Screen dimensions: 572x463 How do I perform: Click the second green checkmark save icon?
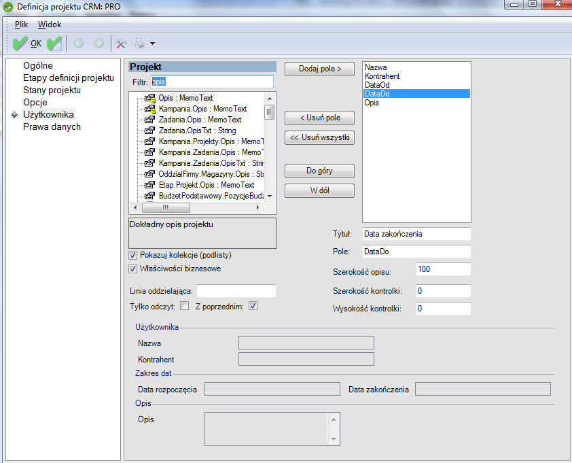point(54,44)
